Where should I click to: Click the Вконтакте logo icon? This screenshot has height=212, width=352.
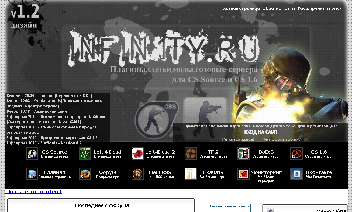coord(296,174)
